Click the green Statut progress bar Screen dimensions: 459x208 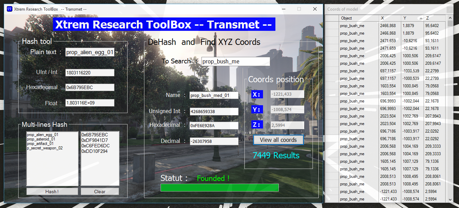(x=219, y=187)
